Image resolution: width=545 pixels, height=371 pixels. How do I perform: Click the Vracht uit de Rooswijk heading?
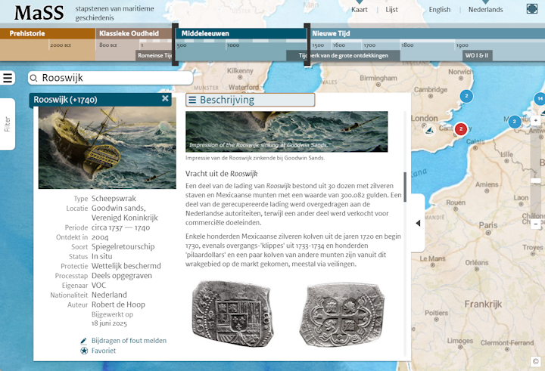pos(221,174)
